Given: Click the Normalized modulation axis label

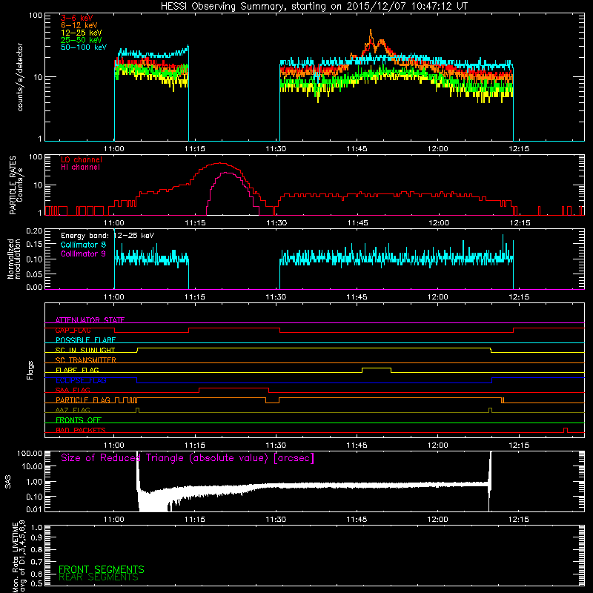Looking at the screenshot, I should 14,259.
